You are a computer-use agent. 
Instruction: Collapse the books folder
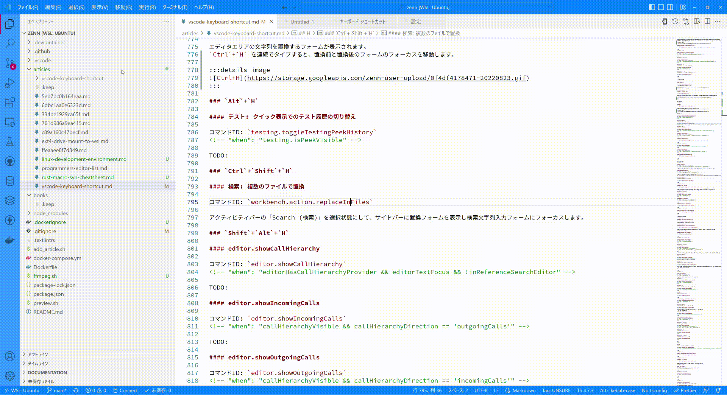pyautogui.click(x=97, y=195)
